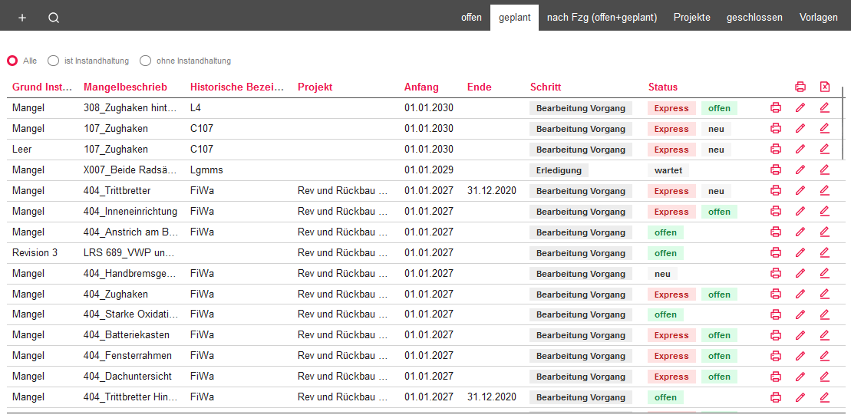Click the plain pencil icon for 404_Fensterrahmen

pyautogui.click(x=800, y=356)
